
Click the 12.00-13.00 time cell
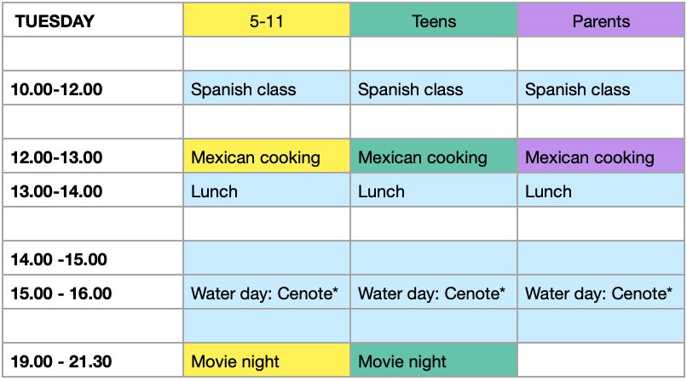coord(93,156)
